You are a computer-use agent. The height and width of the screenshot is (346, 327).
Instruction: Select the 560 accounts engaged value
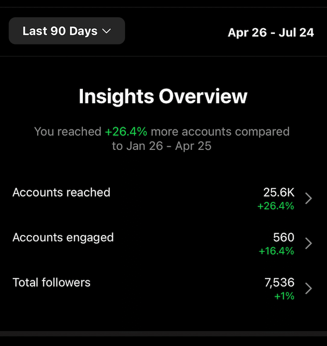284,237
